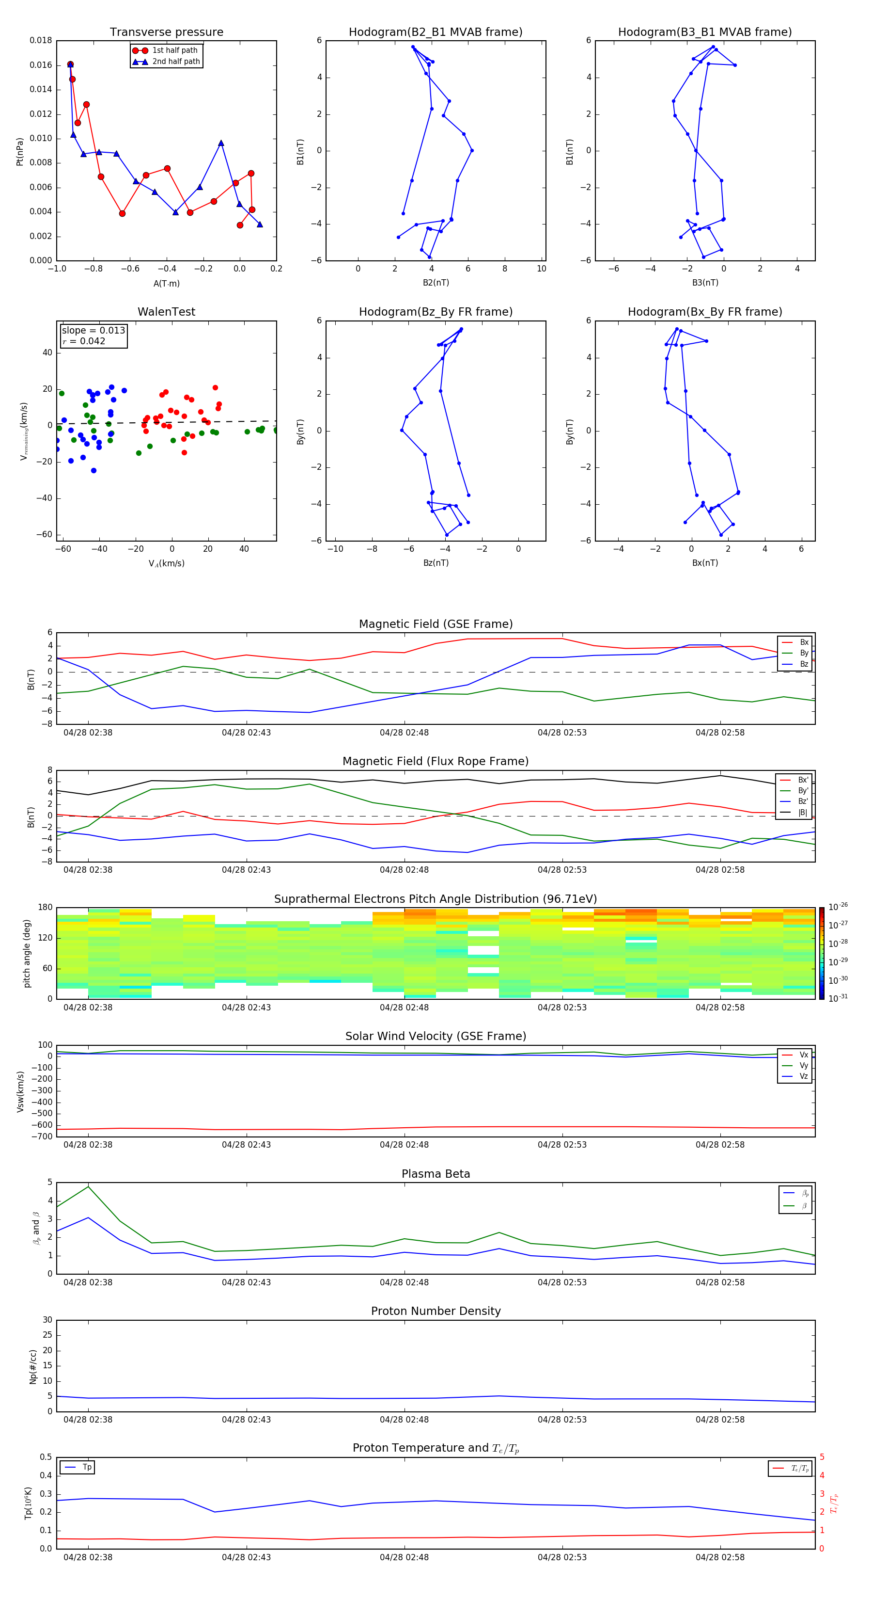The height and width of the screenshot is (1600, 872).
Task: Click 'Magnetic Field (GSE Frame)' title
Action: [436, 624]
